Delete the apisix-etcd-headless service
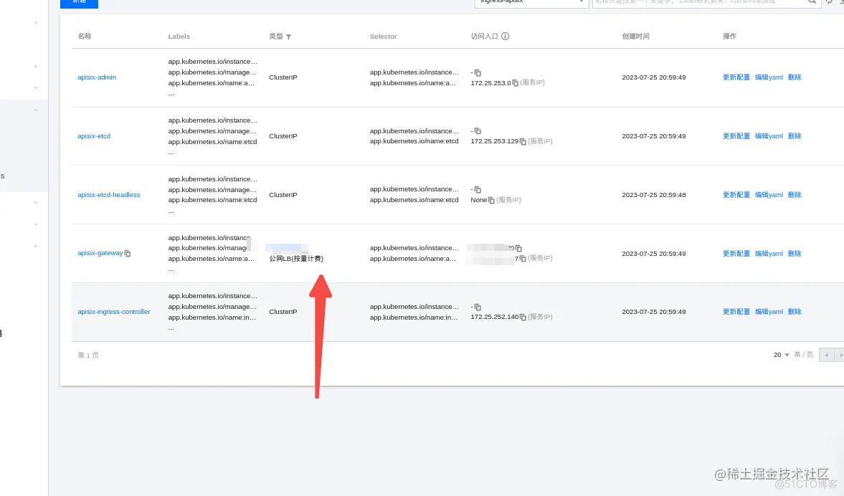Viewport: 844px width, 496px height. click(795, 195)
